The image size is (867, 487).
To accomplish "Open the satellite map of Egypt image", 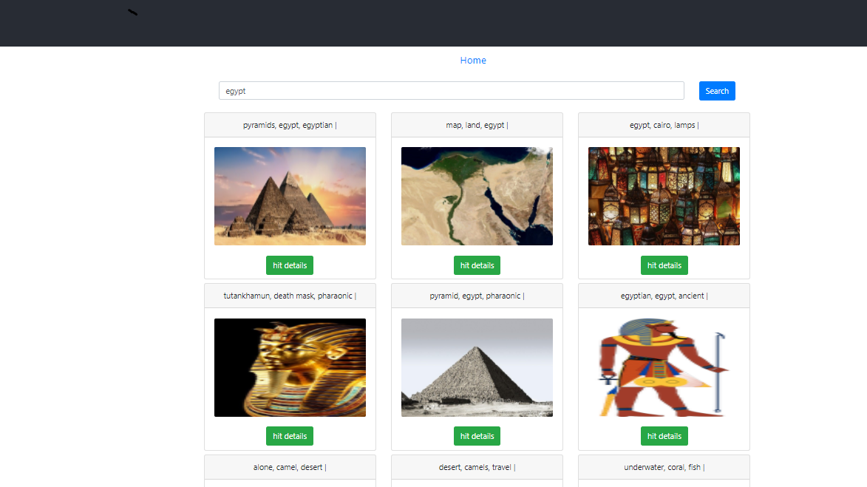I will 477,196.
